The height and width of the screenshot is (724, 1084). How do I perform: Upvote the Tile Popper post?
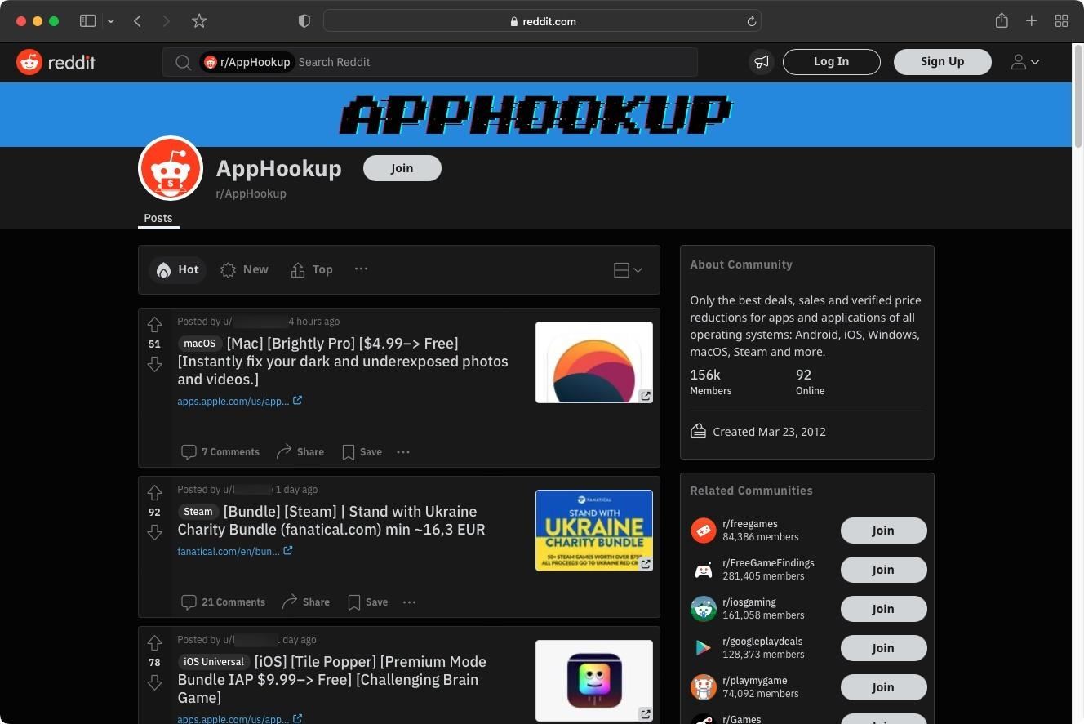(154, 643)
